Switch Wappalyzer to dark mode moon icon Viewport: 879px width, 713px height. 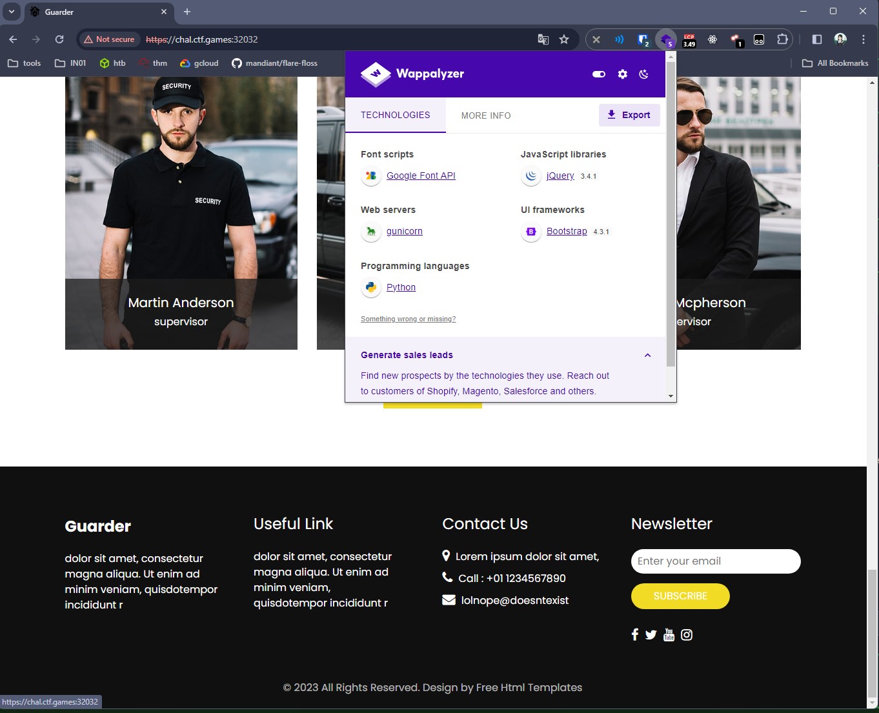(643, 74)
